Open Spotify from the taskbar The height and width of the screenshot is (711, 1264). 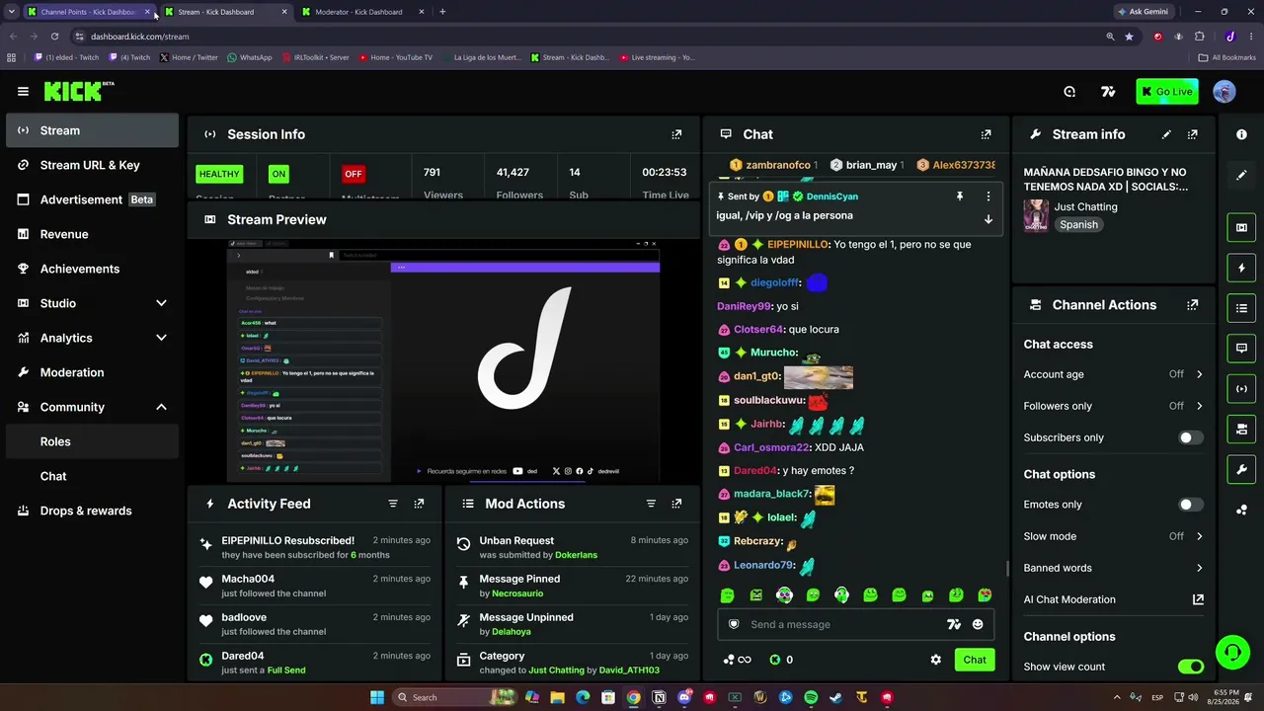tap(811, 697)
